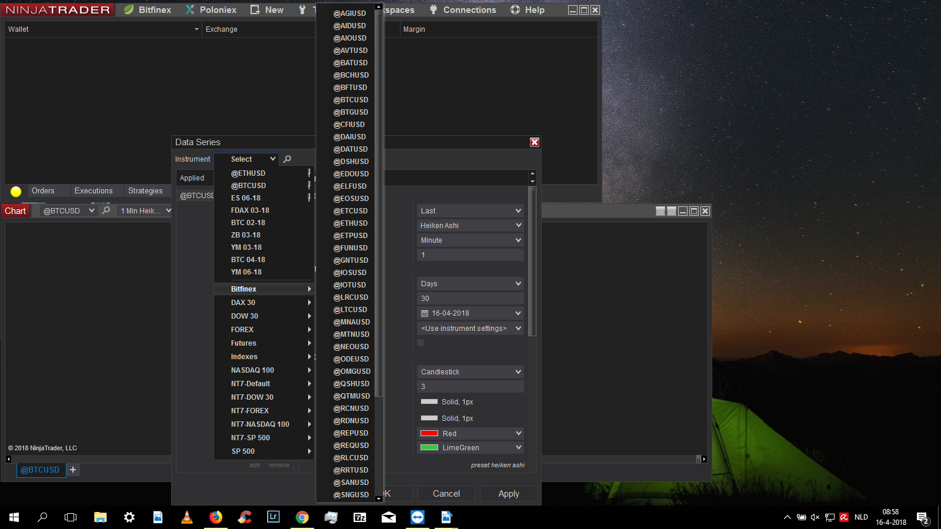The image size is (941, 529).
Task: Open the Candlestick chart style dropdown
Action: click(x=470, y=372)
